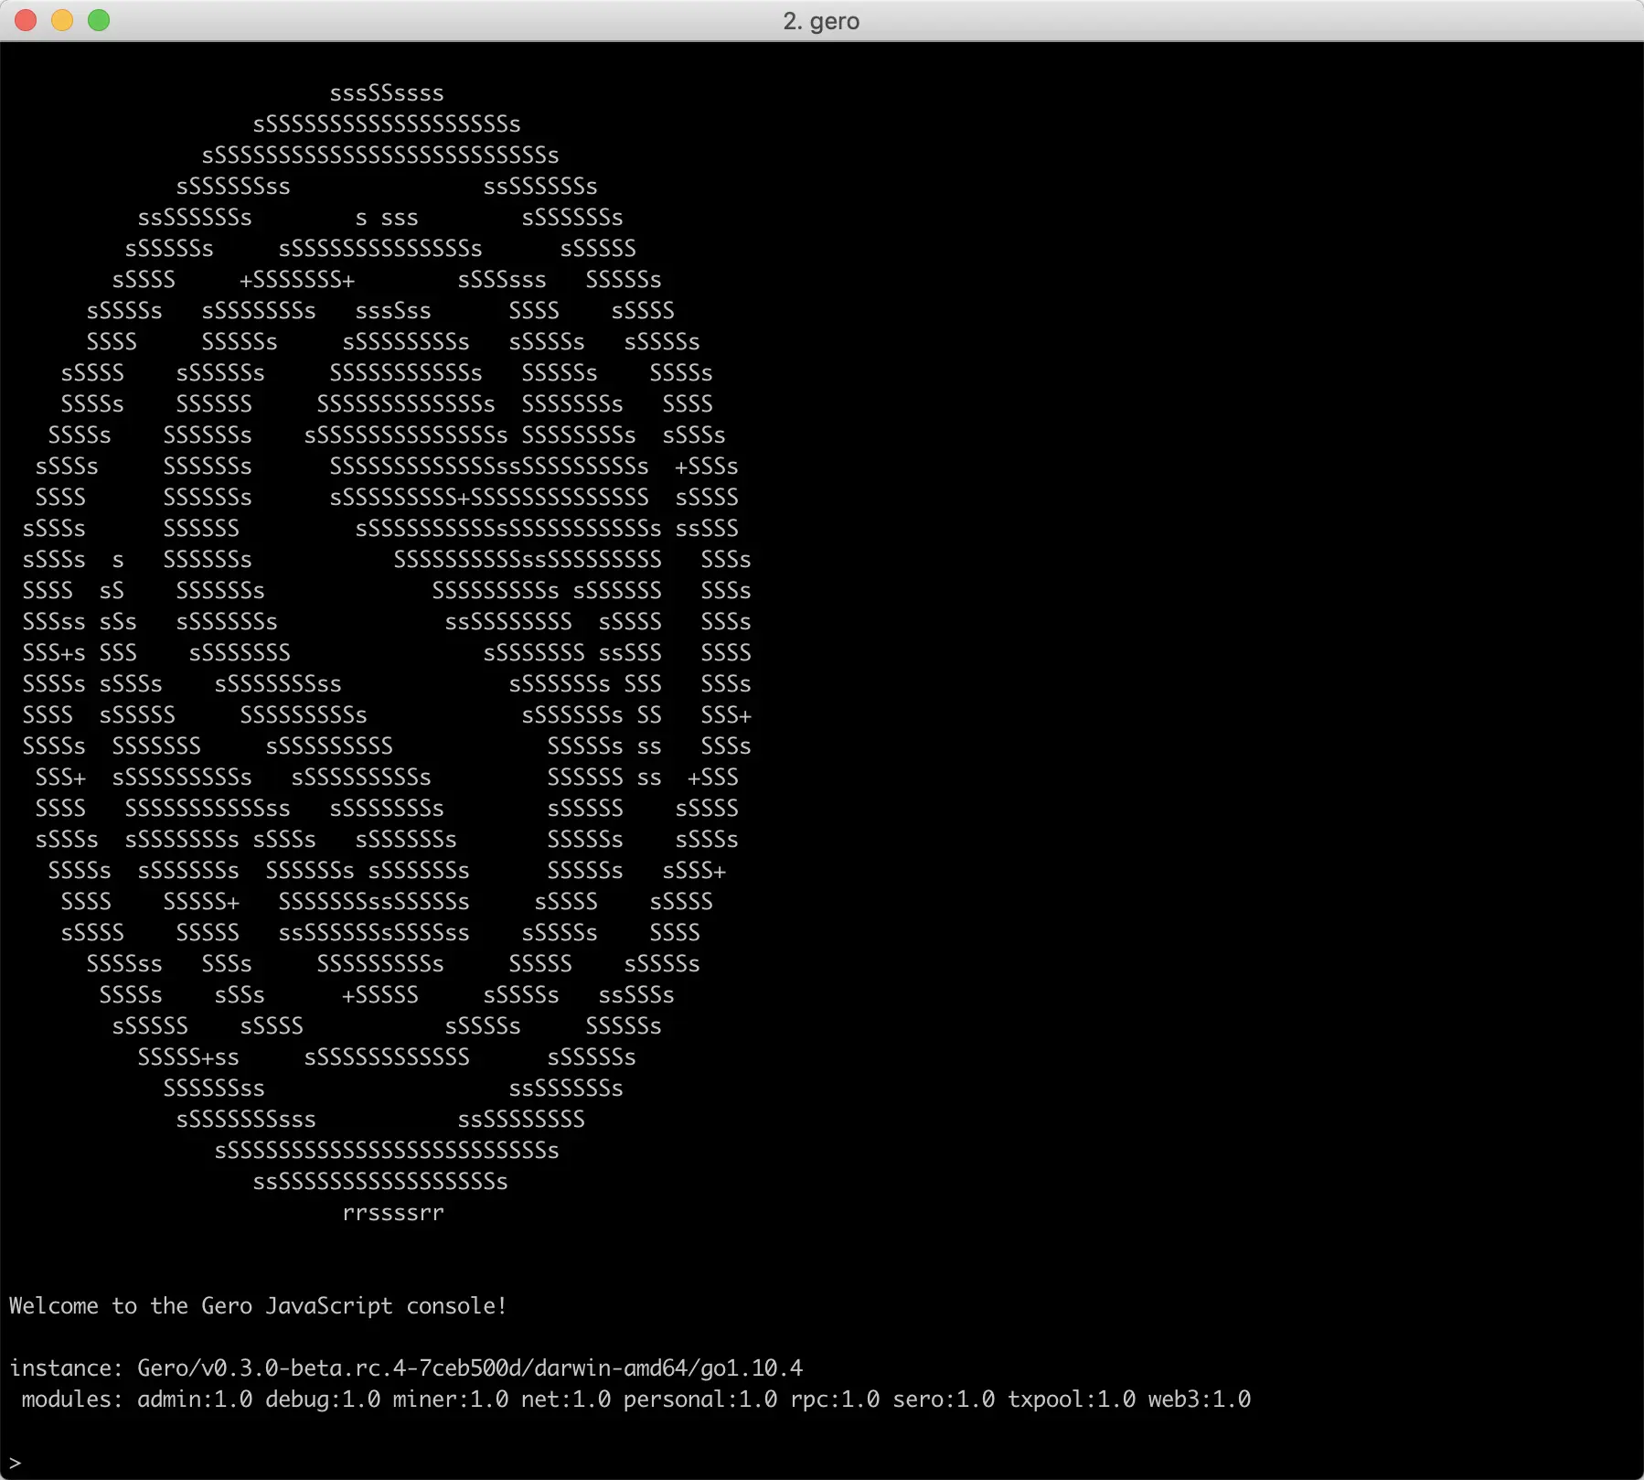Click the "instance:" label
Image resolution: width=1644 pixels, height=1480 pixels.
tap(66, 1368)
